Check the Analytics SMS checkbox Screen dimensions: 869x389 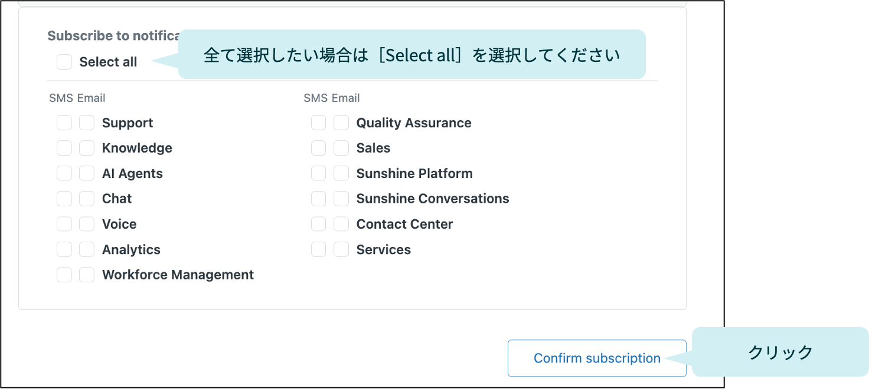tap(64, 249)
